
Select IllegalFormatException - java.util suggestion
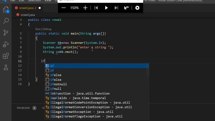97,112
